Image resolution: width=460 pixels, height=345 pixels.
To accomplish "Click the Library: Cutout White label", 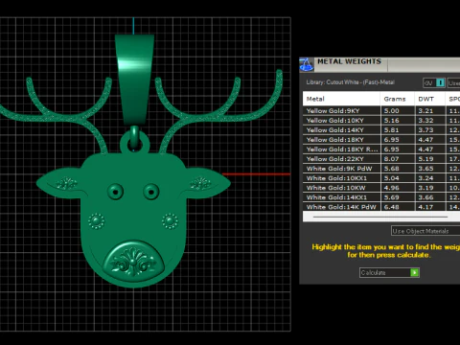I will (350, 82).
